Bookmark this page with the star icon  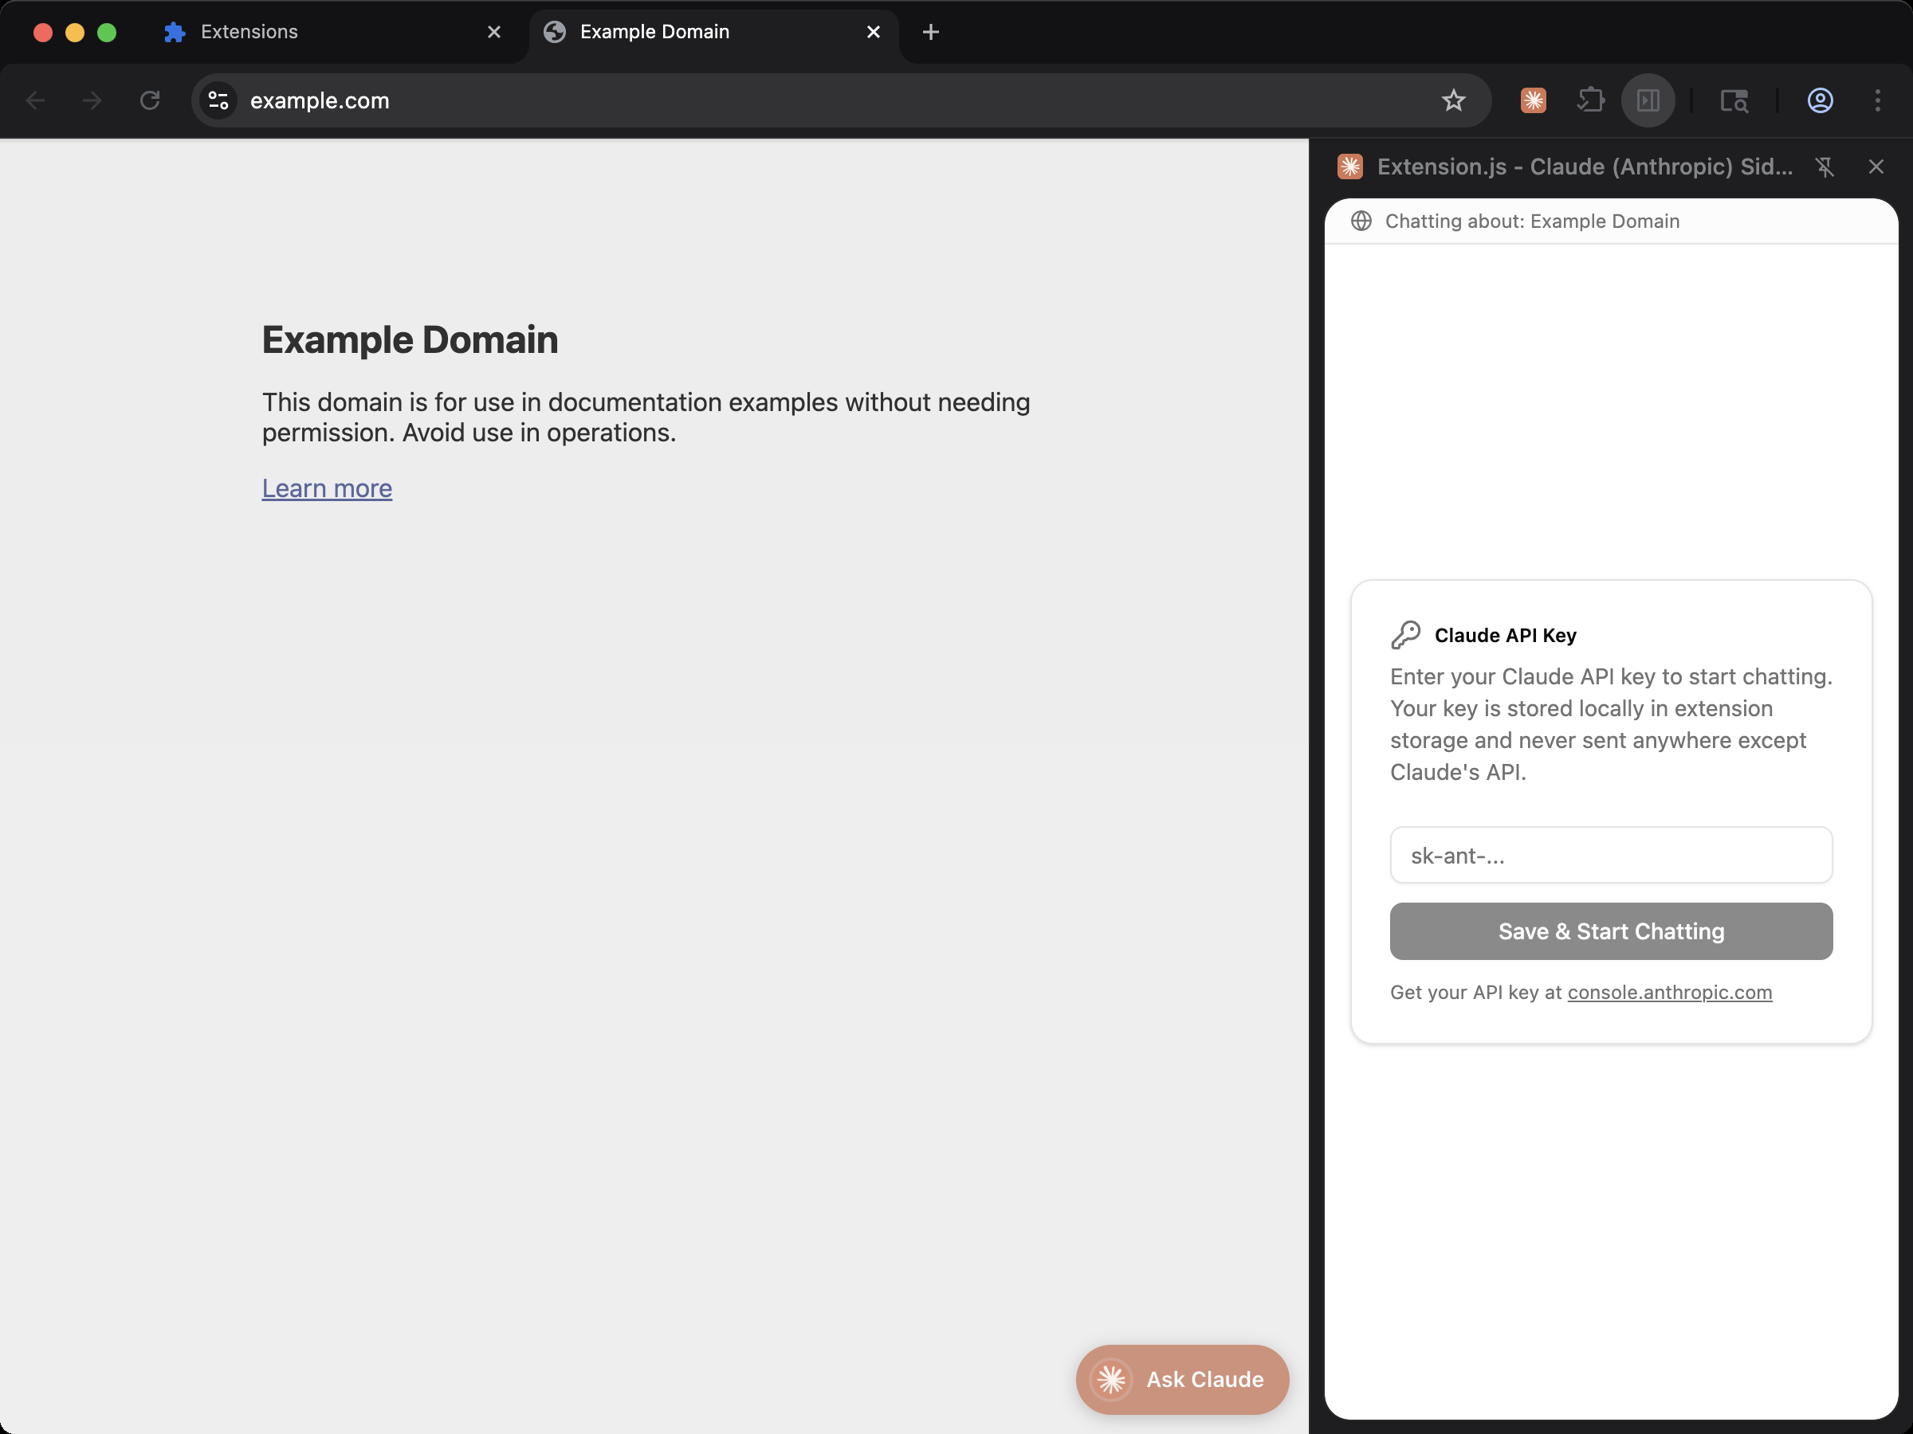[x=1453, y=101]
